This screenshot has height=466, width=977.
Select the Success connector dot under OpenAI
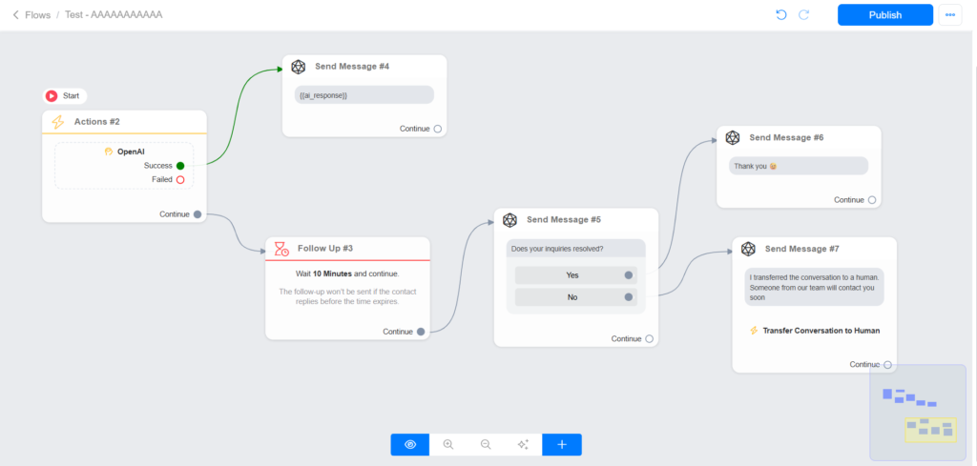pos(179,166)
